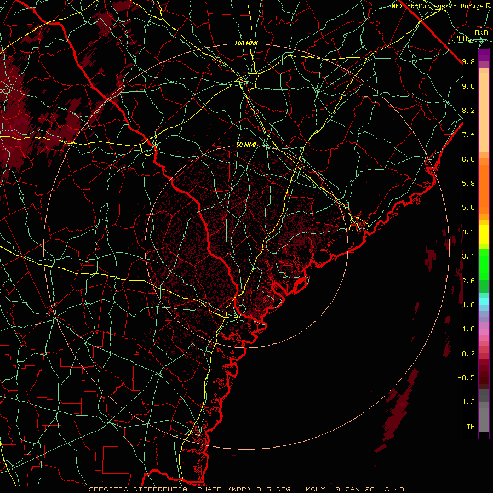Viewport: 493px width, 493px height.
Task: Click the bright green segment of the color bar
Action: coord(484,264)
